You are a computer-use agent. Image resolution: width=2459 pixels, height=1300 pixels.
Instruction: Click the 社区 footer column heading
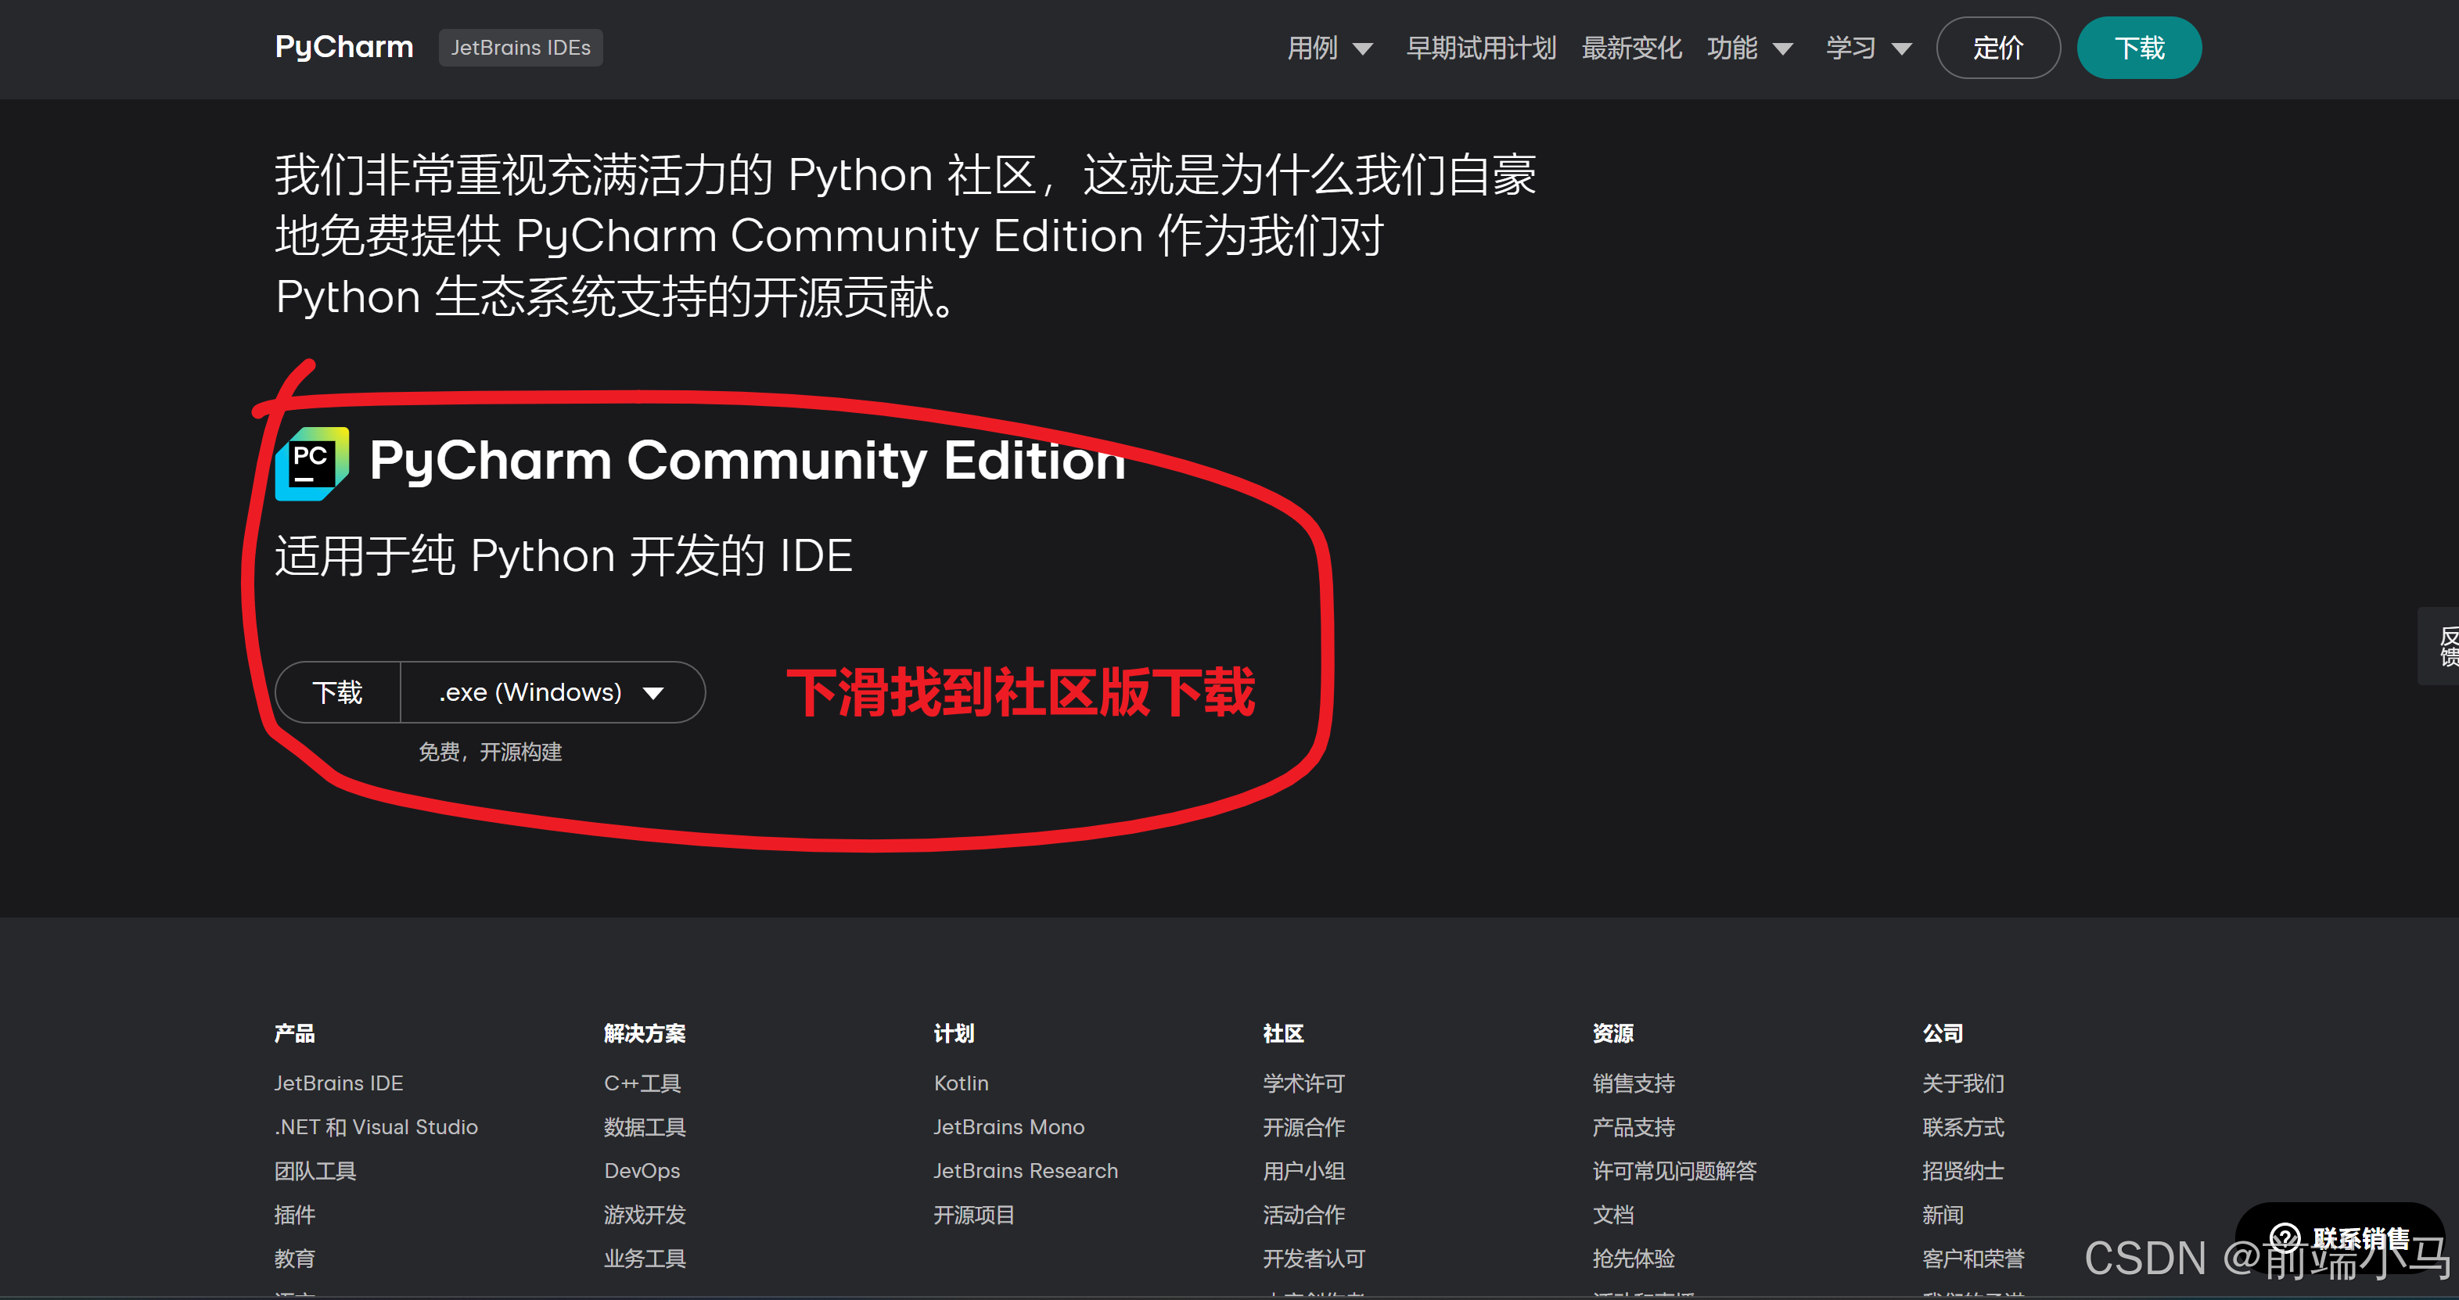(1284, 1034)
